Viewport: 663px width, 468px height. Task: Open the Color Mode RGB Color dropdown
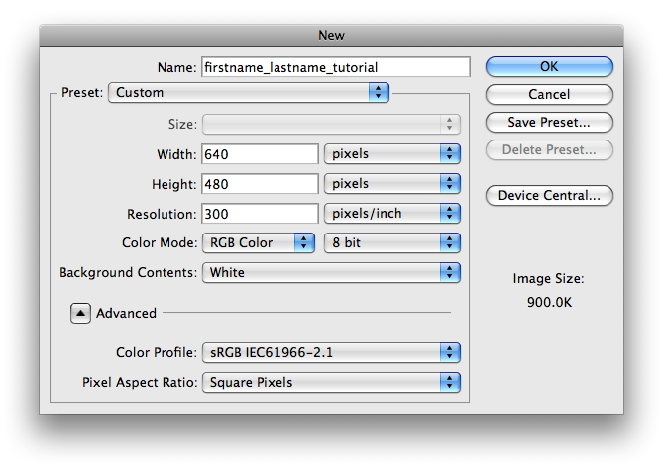pyautogui.click(x=259, y=243)
